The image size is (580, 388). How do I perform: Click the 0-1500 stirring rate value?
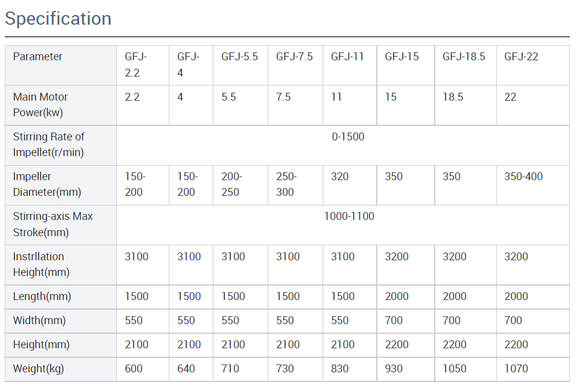[x=348, y=137]
